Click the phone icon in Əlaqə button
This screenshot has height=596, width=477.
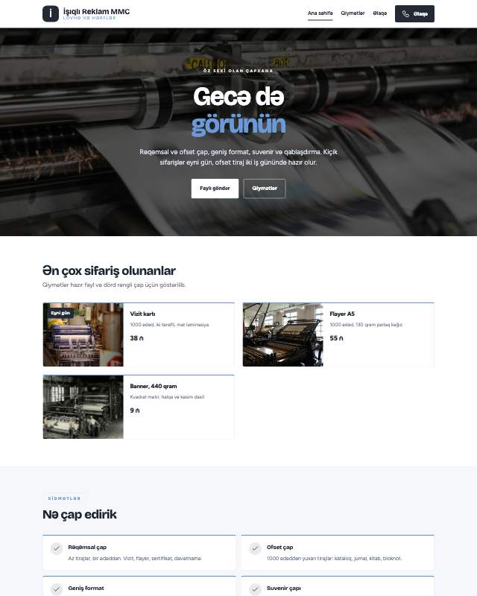[x=406, y=13]
